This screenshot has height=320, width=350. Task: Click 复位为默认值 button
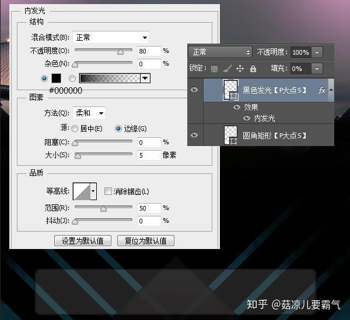(x=146, y=241)
